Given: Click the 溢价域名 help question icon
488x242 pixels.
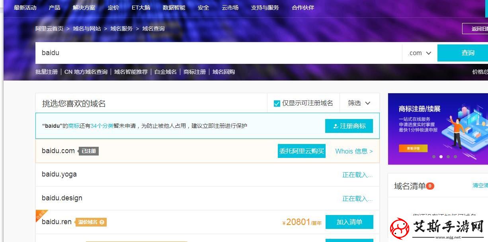Looking at the screenshot, I should tap(102, 222).
